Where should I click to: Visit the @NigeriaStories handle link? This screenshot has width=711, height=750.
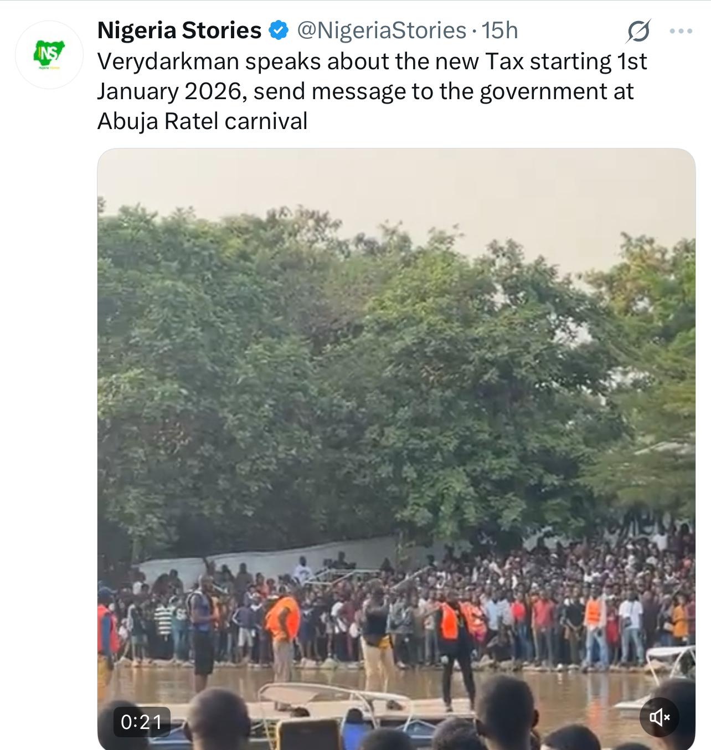382,30
